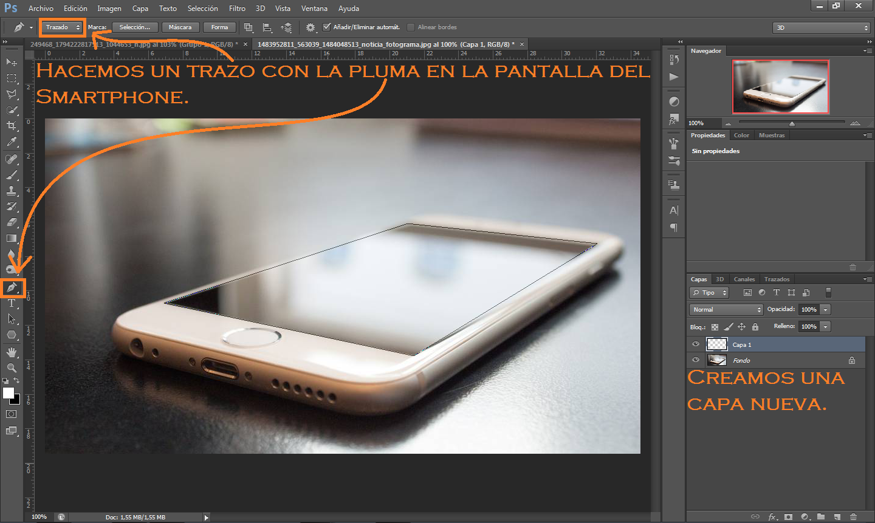Image resolution: width=875 pixels, height=523 pixels.
Task: Toggle layer filtering switch
Action: click(x=828, y=293)
